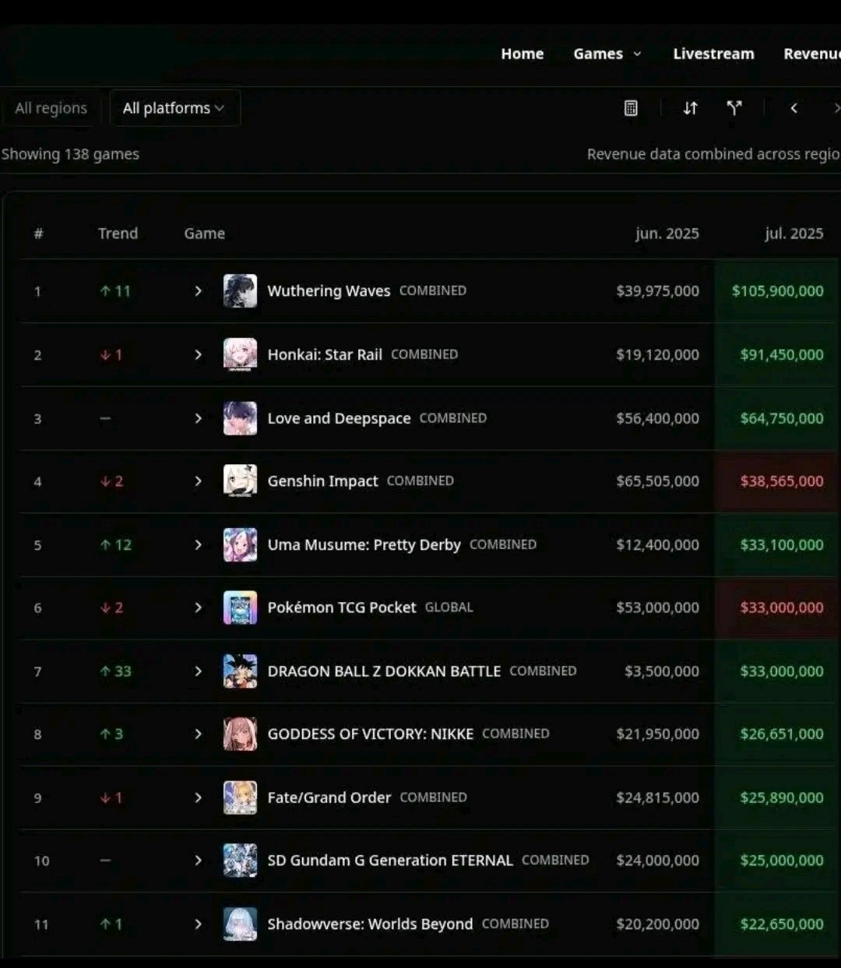
Task: Click Fate/Grand Order game icon
Action: click(240, 797)
